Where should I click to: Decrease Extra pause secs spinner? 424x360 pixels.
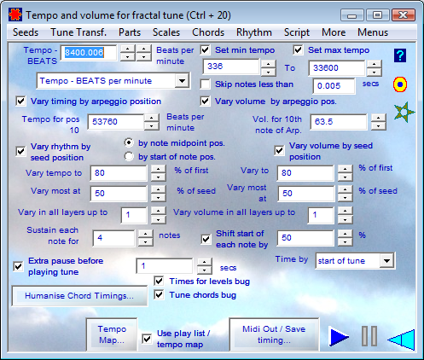(x=204, y=270)
